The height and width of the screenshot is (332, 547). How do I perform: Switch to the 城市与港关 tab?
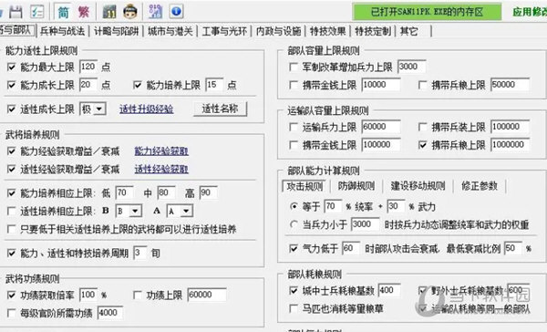click(x=170, y=31)
